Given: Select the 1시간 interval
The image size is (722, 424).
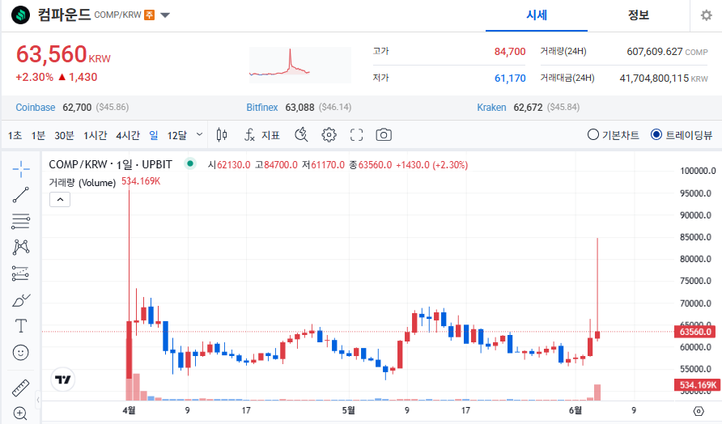Looking at the screenshot, I should click(x=96, y=135).
